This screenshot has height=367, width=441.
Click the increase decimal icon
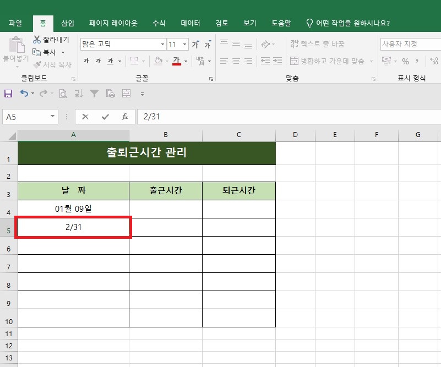tap(434, 61)
